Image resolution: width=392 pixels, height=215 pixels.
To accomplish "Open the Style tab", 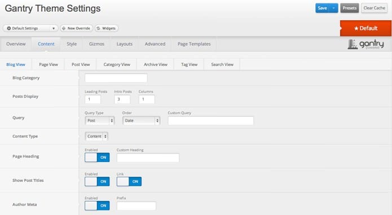I will click(72, 44).
